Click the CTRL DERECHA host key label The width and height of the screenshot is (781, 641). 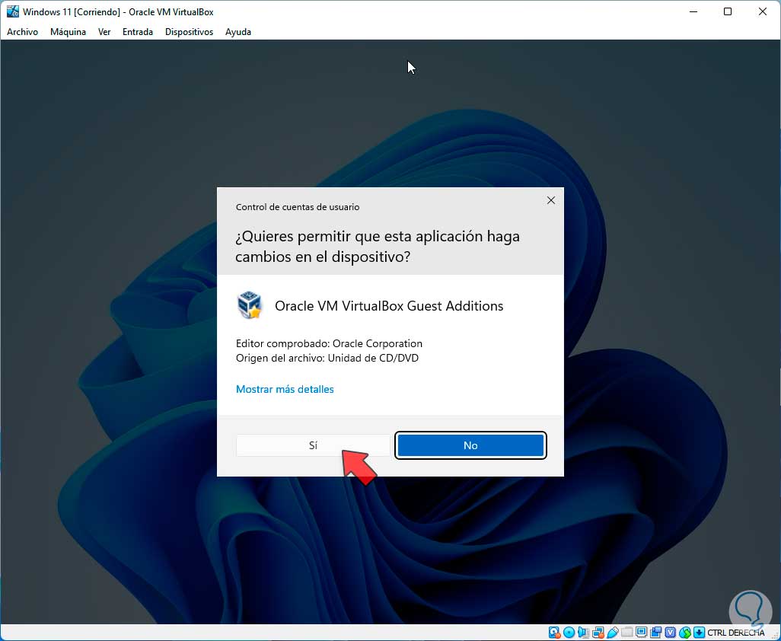(735, 633)
